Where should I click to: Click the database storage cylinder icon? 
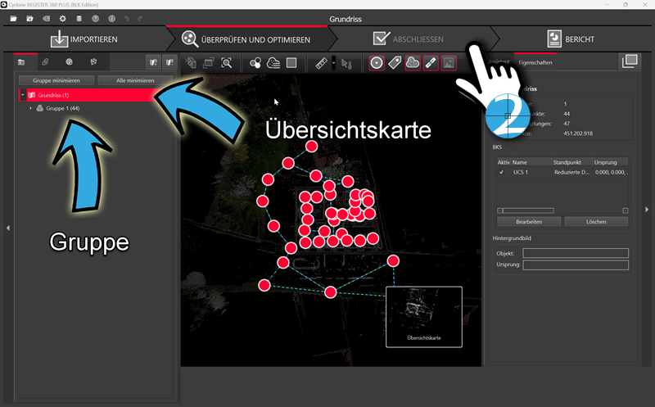[x=79, y=19]
